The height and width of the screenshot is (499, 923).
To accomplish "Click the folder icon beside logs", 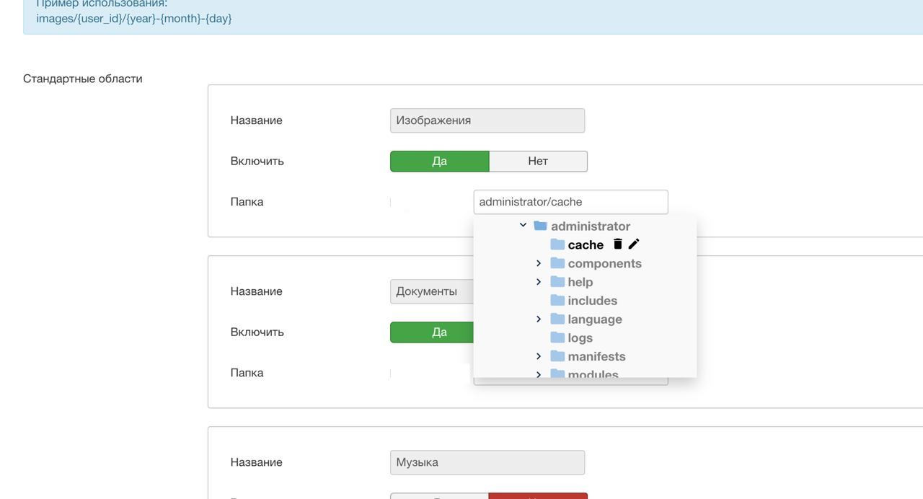I will pyautogui.click(x=557, y=338).
